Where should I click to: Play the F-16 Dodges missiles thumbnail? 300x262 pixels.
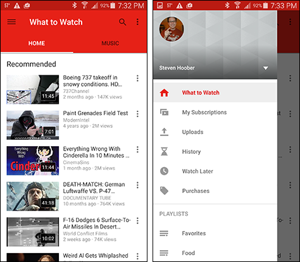tap(33, 232)
